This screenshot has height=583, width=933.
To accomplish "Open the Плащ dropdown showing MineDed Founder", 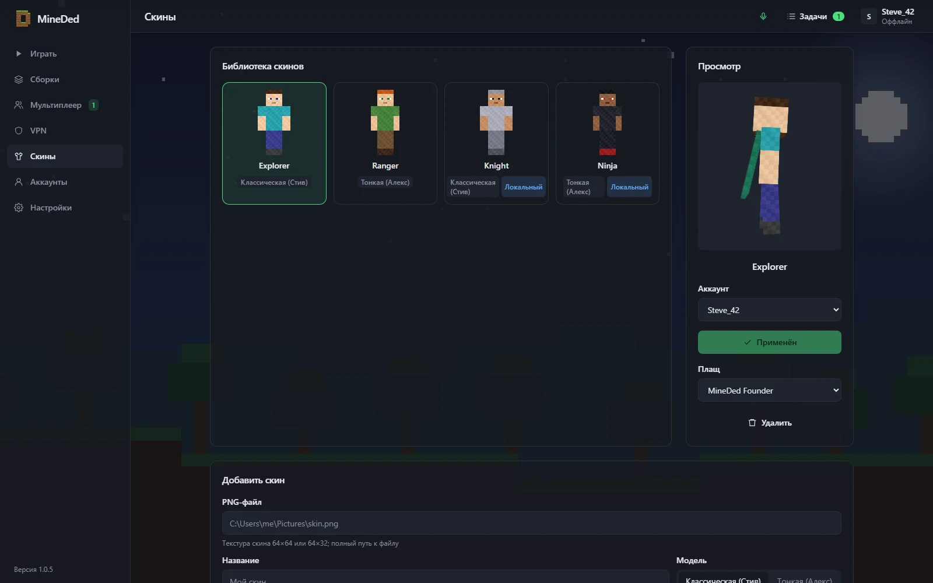I will (x=770, y=390).
